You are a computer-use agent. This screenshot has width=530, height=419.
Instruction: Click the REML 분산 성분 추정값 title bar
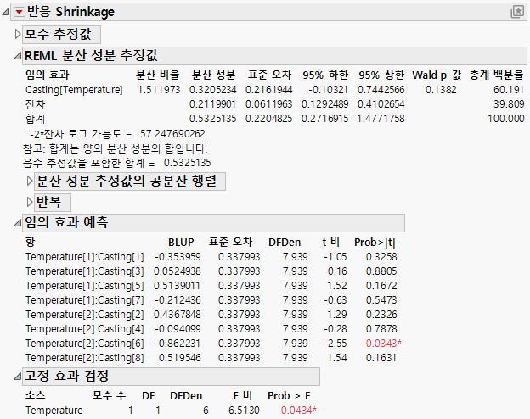(274, 56)
